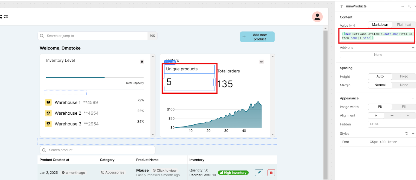
Task: Click the clock icon beside a month ago
Action: tap(63, 172)
